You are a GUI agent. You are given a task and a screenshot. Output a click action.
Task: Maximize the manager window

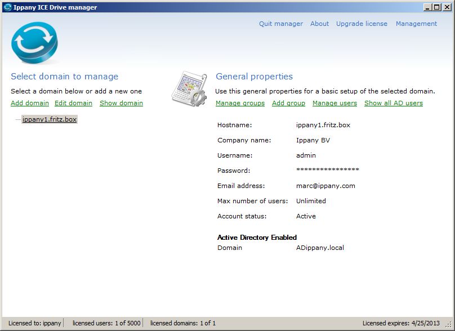click(437, 7)
